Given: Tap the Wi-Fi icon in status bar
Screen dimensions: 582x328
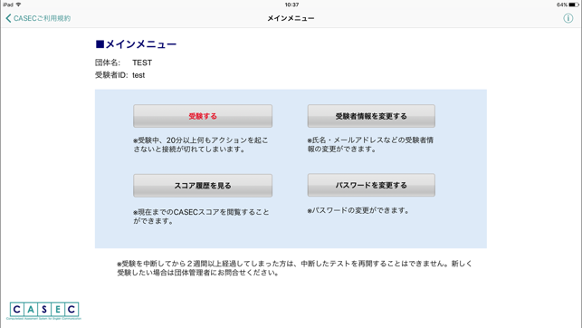Looking at the screenshot, I should pos(18,5).
